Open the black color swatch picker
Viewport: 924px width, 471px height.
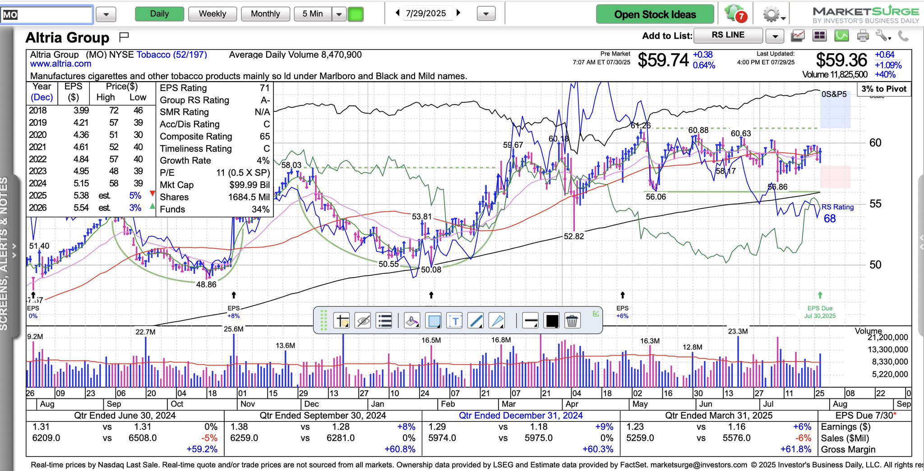(x=552, y=321)
